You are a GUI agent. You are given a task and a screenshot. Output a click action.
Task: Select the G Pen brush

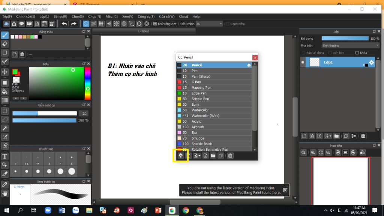214,82
